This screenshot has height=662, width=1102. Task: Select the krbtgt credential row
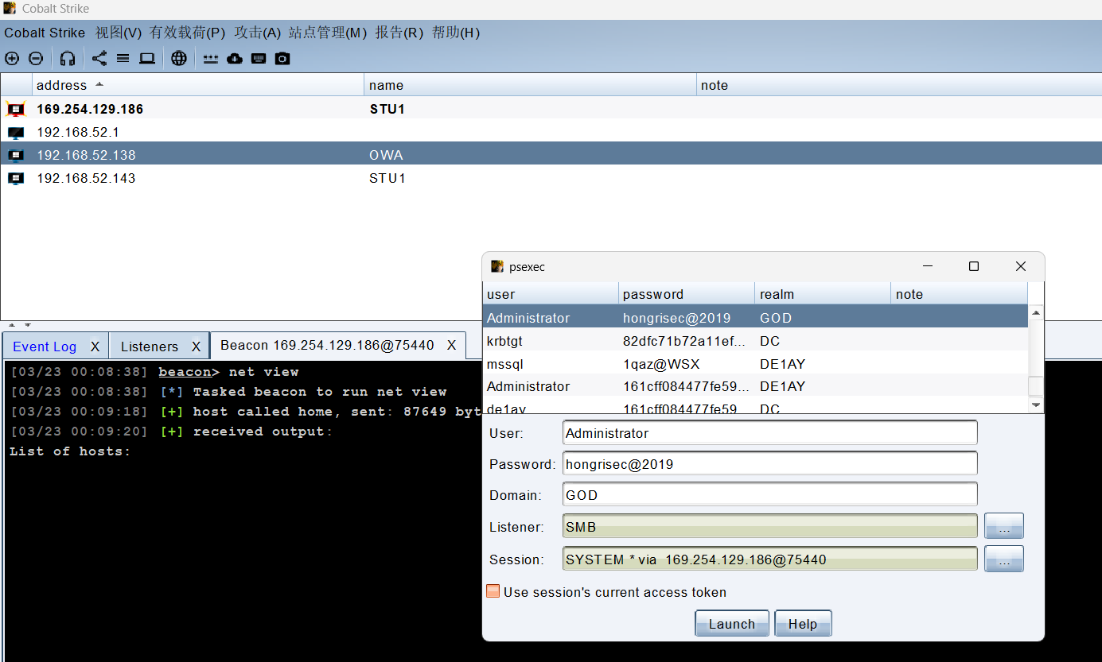(x=755, y=341)
